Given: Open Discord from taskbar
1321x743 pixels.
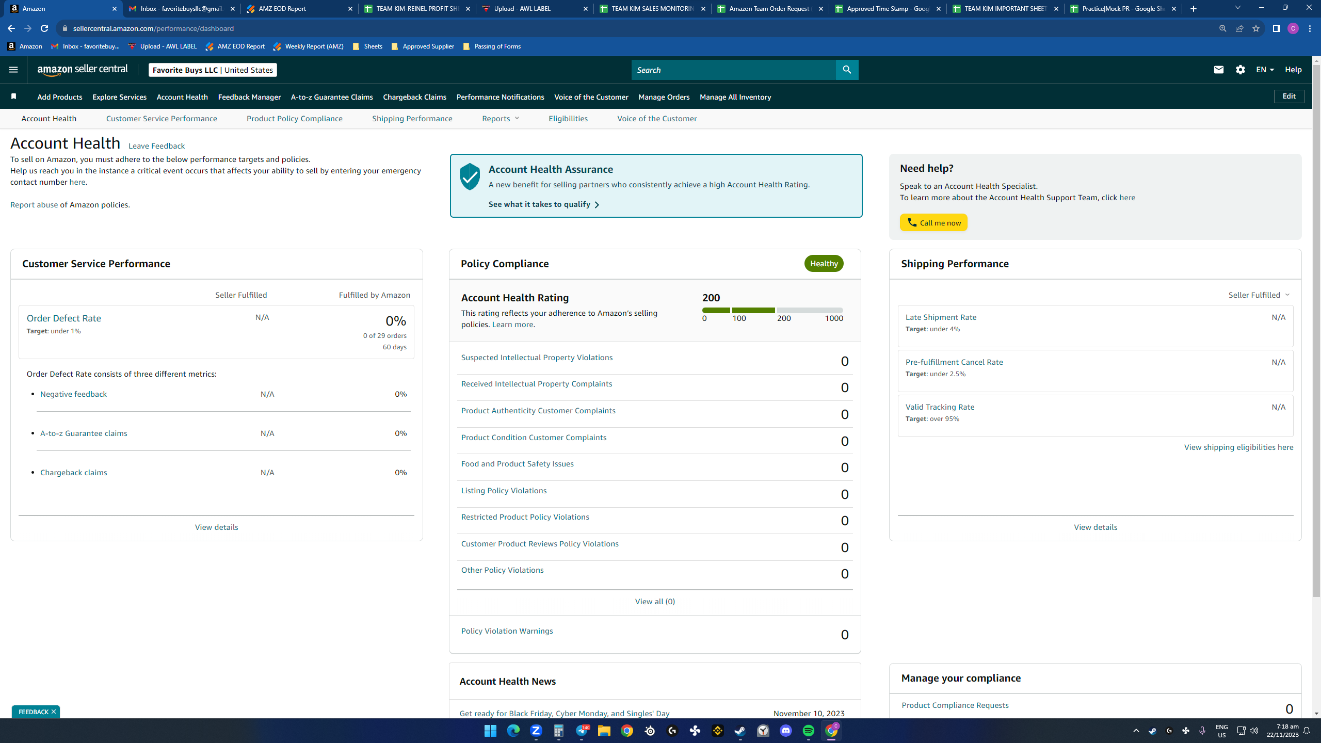Looking at the screenshot, I should (x=785, y=731).
